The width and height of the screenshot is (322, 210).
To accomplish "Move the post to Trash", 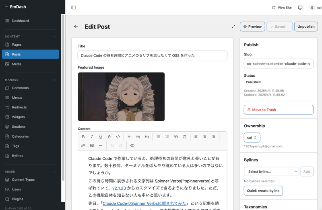I will tap(279, 110).
